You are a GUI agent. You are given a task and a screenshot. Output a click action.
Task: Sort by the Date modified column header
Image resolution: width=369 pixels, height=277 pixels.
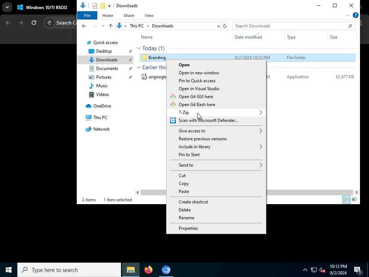point(258,37)
